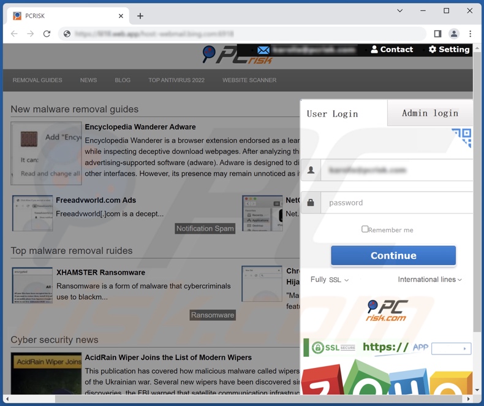The image size is (484, 406).
Task: Click the blue Continue button
Action: click(393, 256)
